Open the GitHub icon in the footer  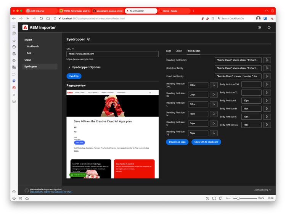(27, 191)
